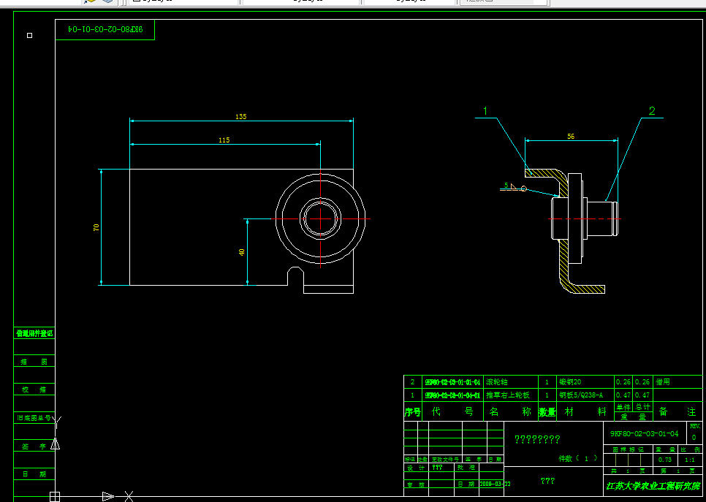706x502 pixels.
Task: Click balloon number 2 on the section view
Action: click(x=652, y=111)
